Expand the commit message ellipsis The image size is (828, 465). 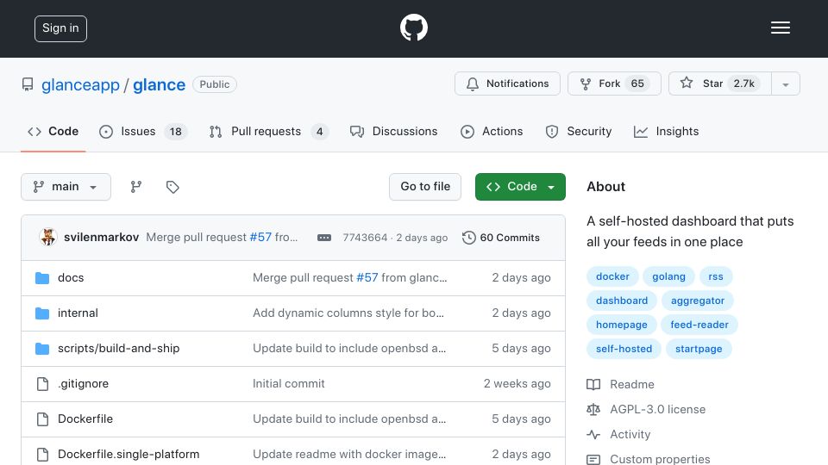(x=324, y=238)
